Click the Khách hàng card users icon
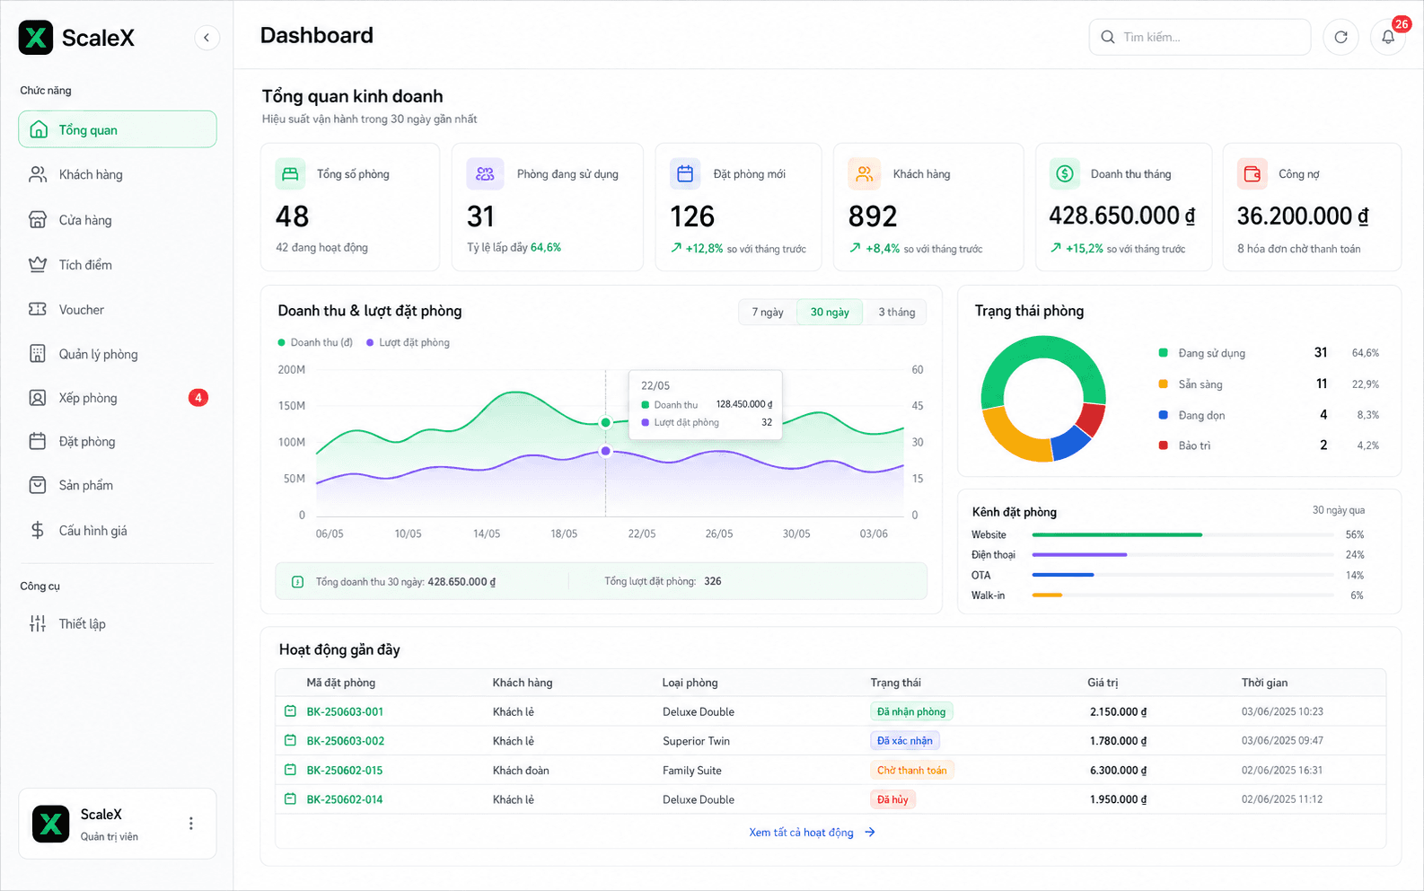 [x=864, y=174]
